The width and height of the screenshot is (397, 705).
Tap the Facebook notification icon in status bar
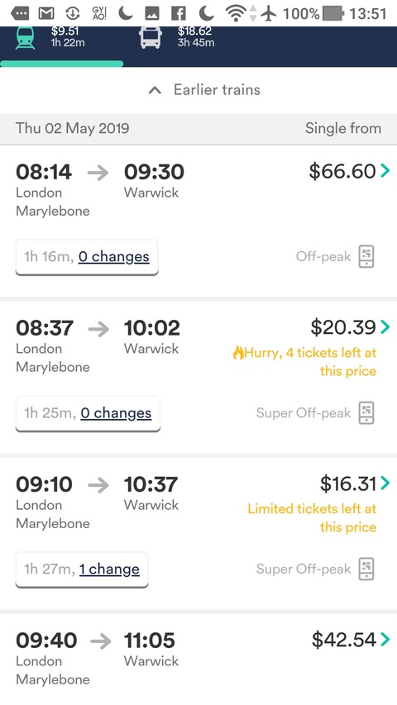[179, 14]
